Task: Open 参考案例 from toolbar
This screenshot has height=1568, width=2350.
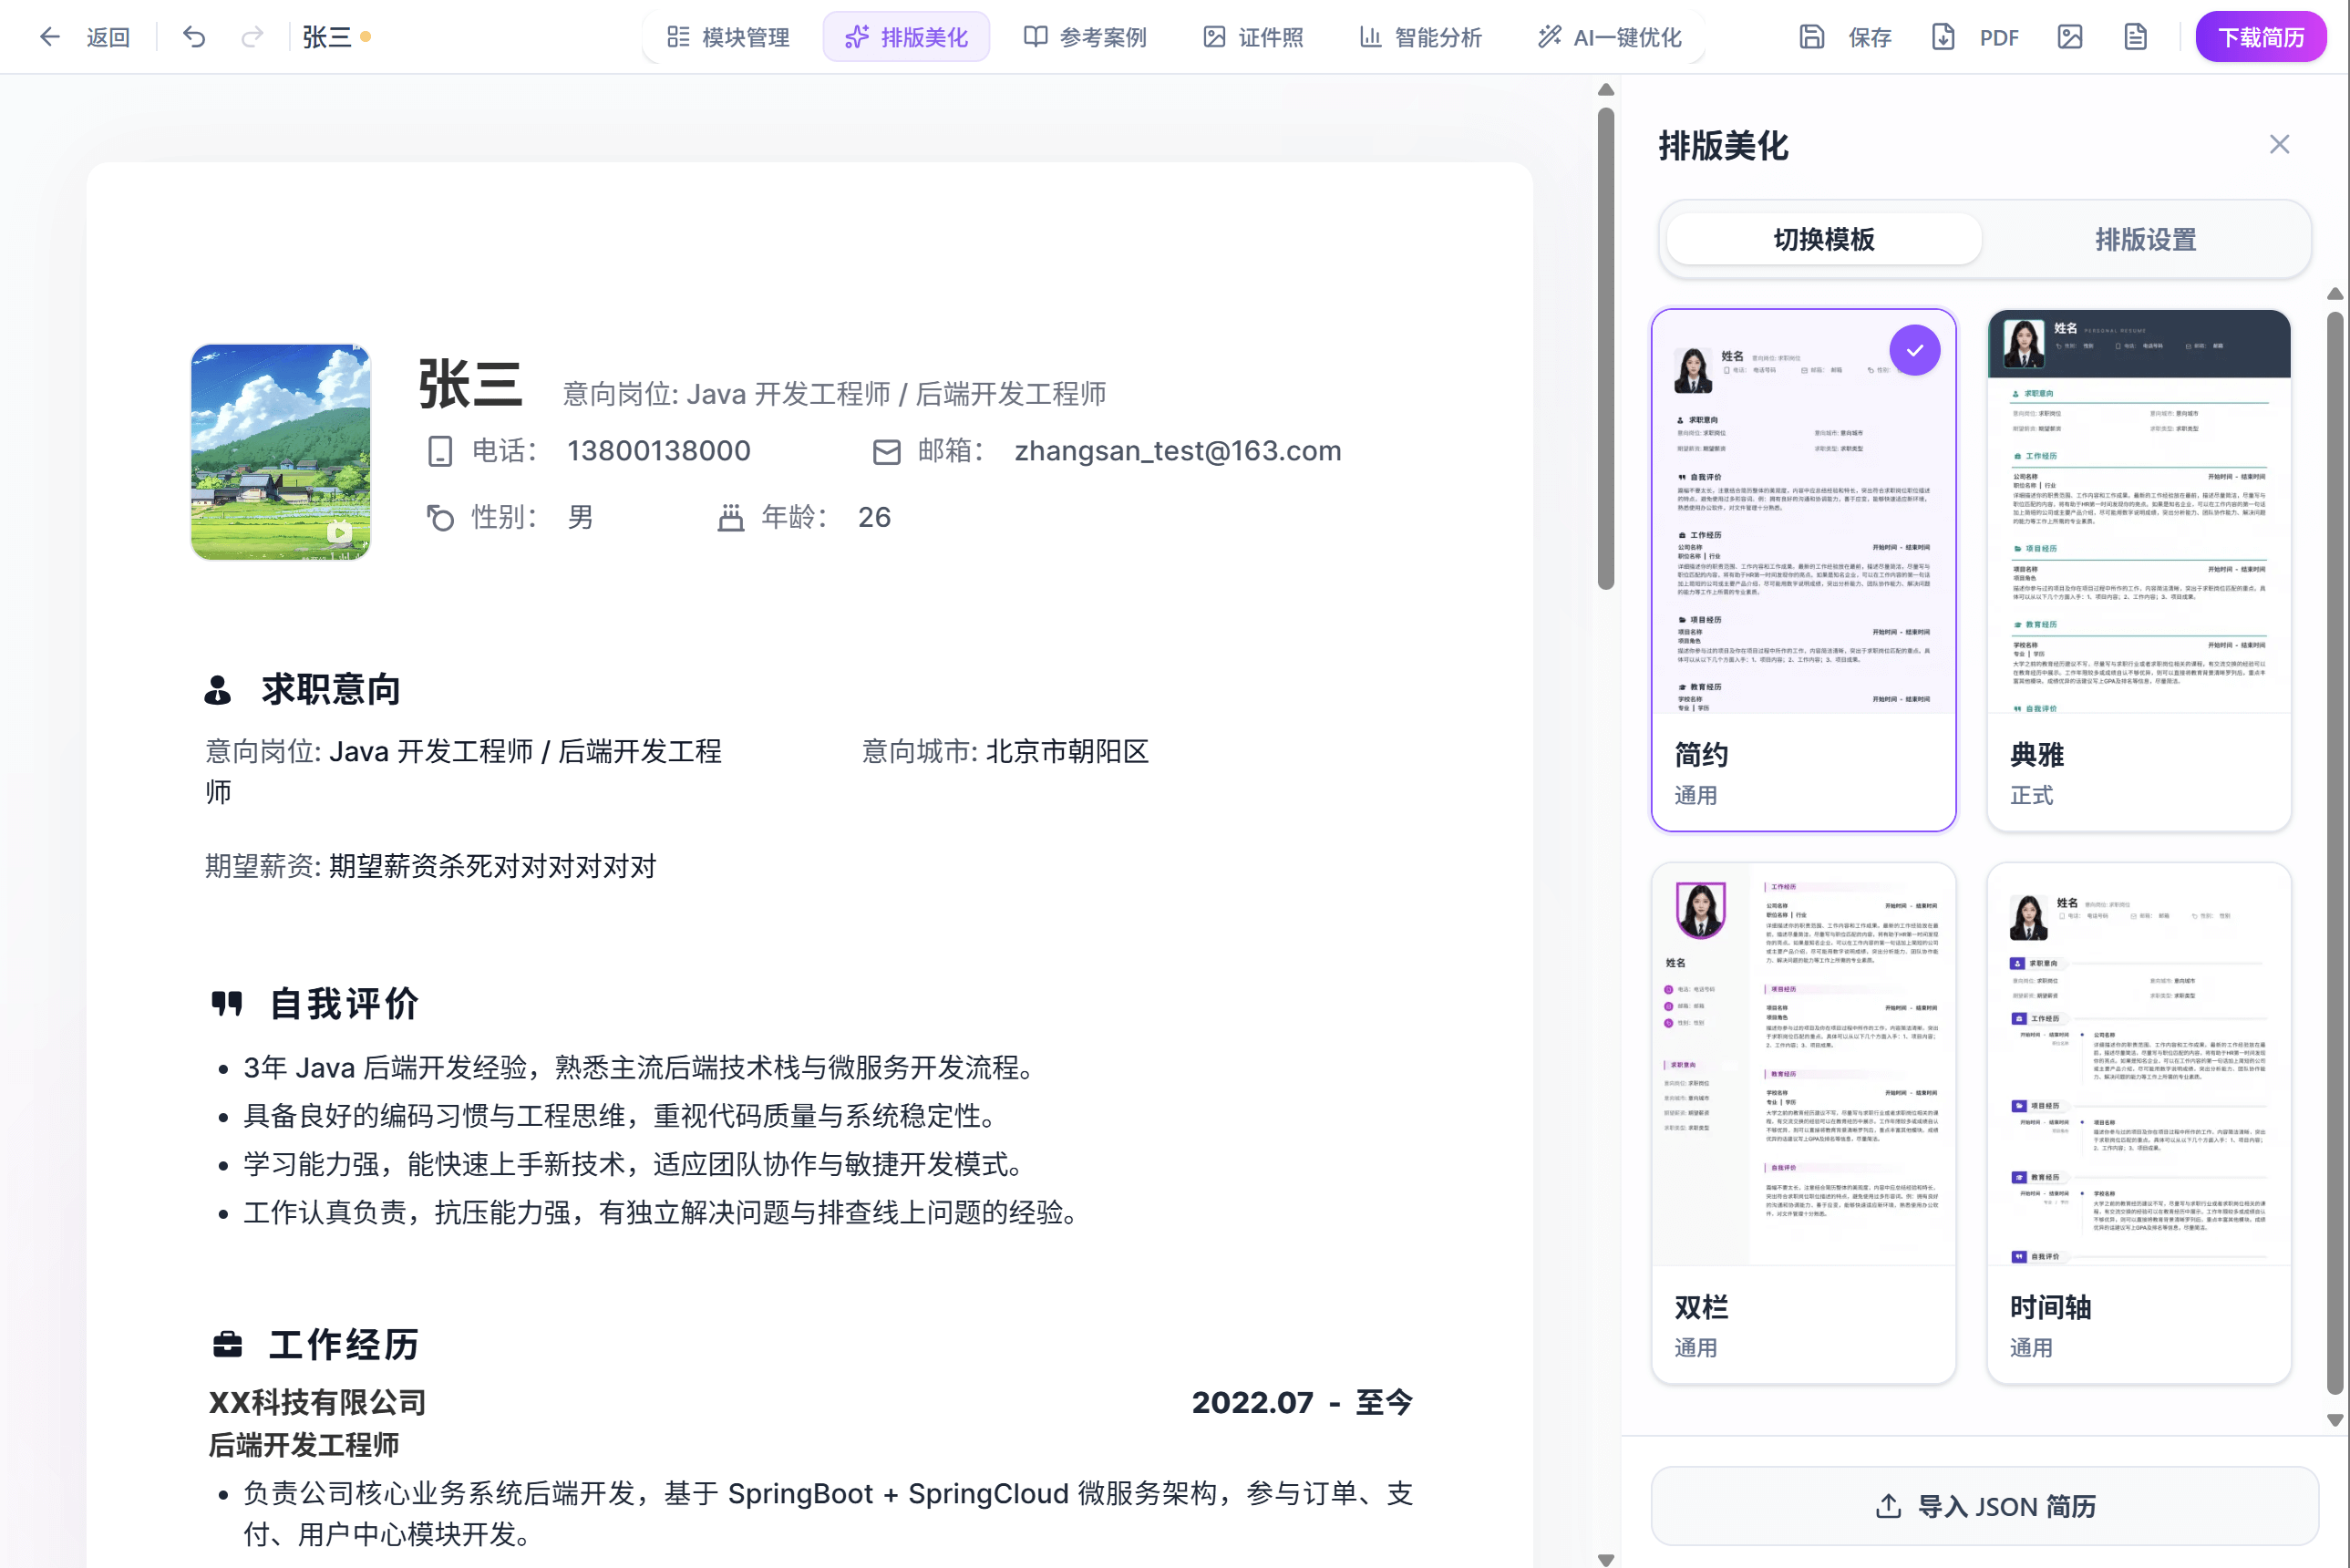Action: click(1085, 37)
